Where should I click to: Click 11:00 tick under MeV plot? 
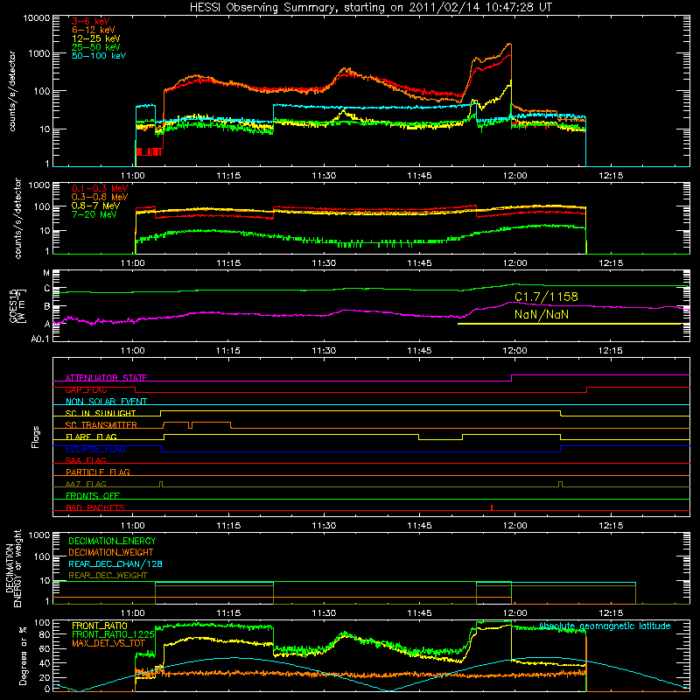[x=133, y=263]
